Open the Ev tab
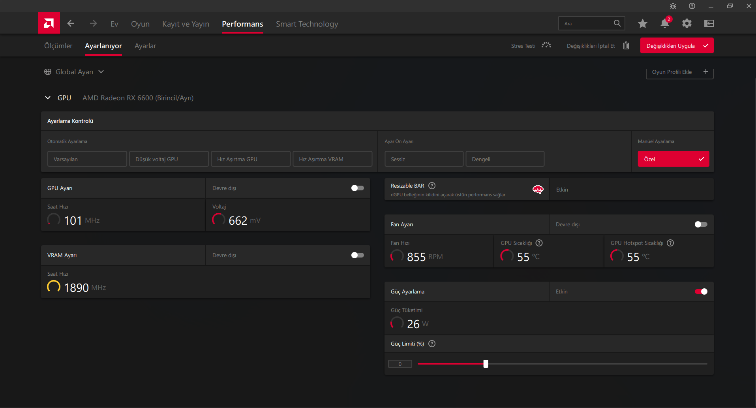 [x=114, y=24]
